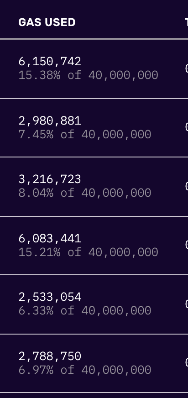Select the gas used value 6,083,441
Screen dimensions: 188x398
pyautogui.click(x=50, y=239)
